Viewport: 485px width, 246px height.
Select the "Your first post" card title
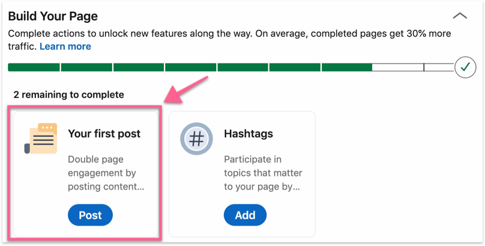click(x=104, y=133)
